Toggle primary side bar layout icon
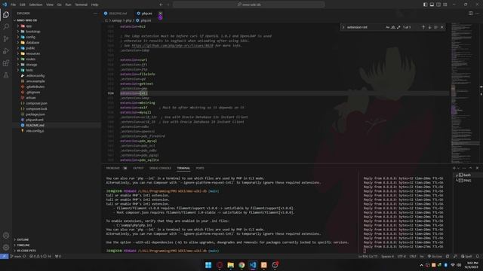This screenshot has width=483, height=271. point(425,5)
